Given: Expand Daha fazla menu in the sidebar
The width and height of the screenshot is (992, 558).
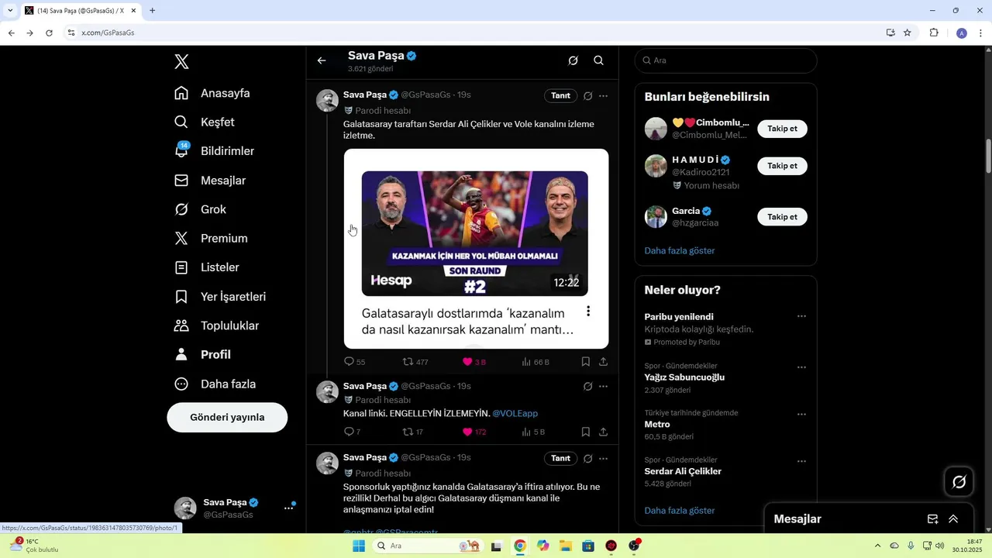Looking at the screenshot, I should tap(215, 384).
